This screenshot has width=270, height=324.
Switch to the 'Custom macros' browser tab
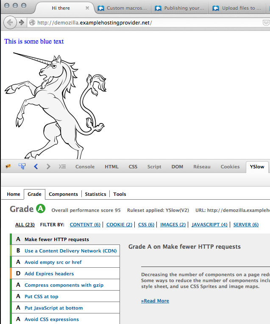[122, 8]
